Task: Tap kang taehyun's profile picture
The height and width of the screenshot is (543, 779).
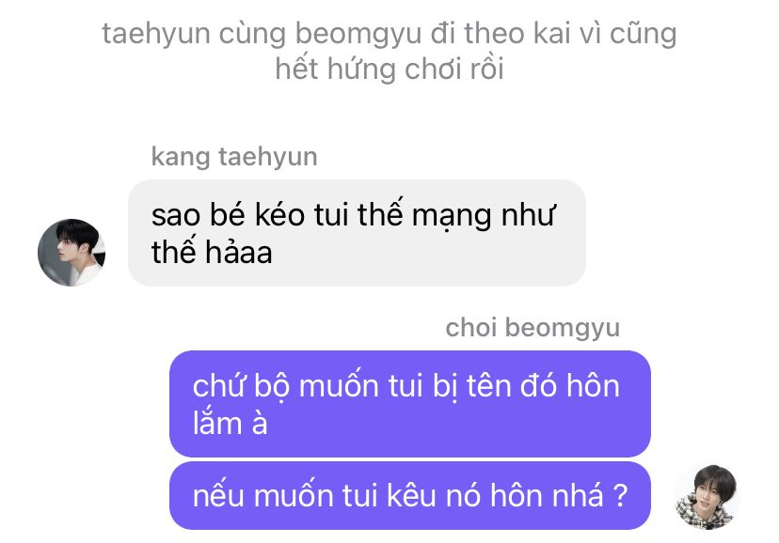Action: pos(72,253)
